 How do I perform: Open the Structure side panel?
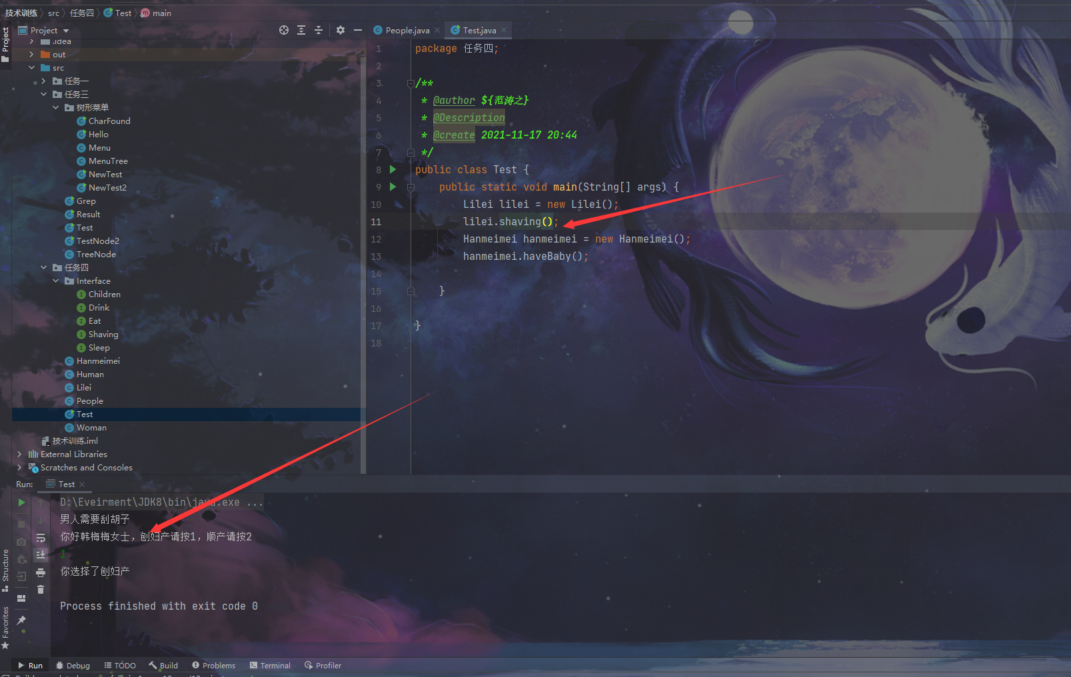pyautogui.click(x=5, y=570)
